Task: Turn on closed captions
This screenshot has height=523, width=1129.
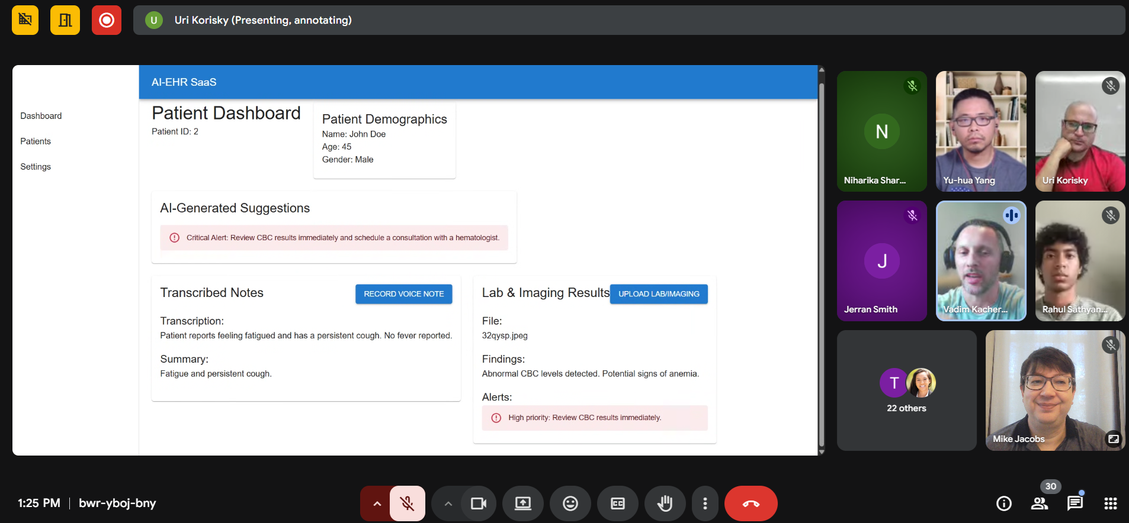Action: click(x=618, y=503)
